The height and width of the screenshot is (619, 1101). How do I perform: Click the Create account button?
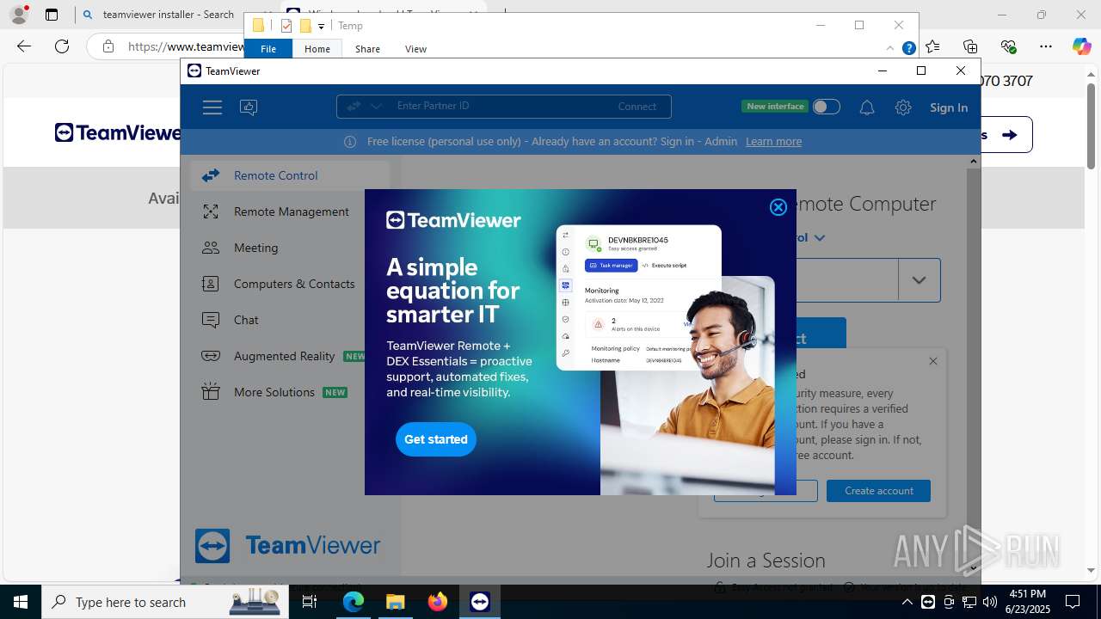click(x=878, y=491)
